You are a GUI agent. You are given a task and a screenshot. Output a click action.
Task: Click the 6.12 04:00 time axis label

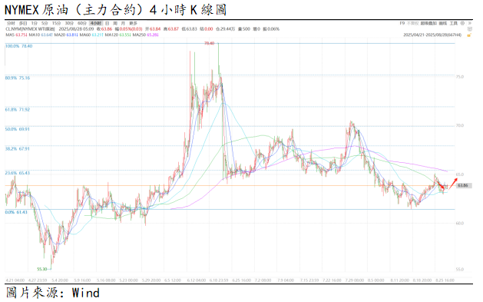pyautogui.click(x=197, y=280)
